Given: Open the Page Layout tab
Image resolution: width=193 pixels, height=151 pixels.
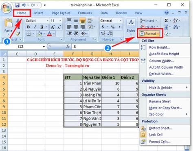Looking at the screenshot, I should tap(61, 13).
